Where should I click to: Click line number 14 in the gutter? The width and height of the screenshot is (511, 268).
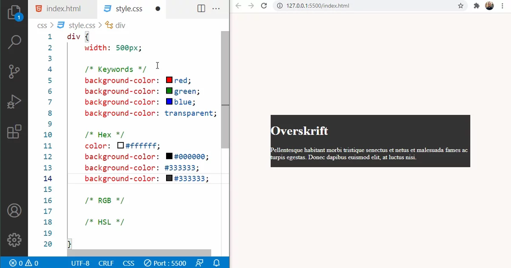(x=47, y=179)
